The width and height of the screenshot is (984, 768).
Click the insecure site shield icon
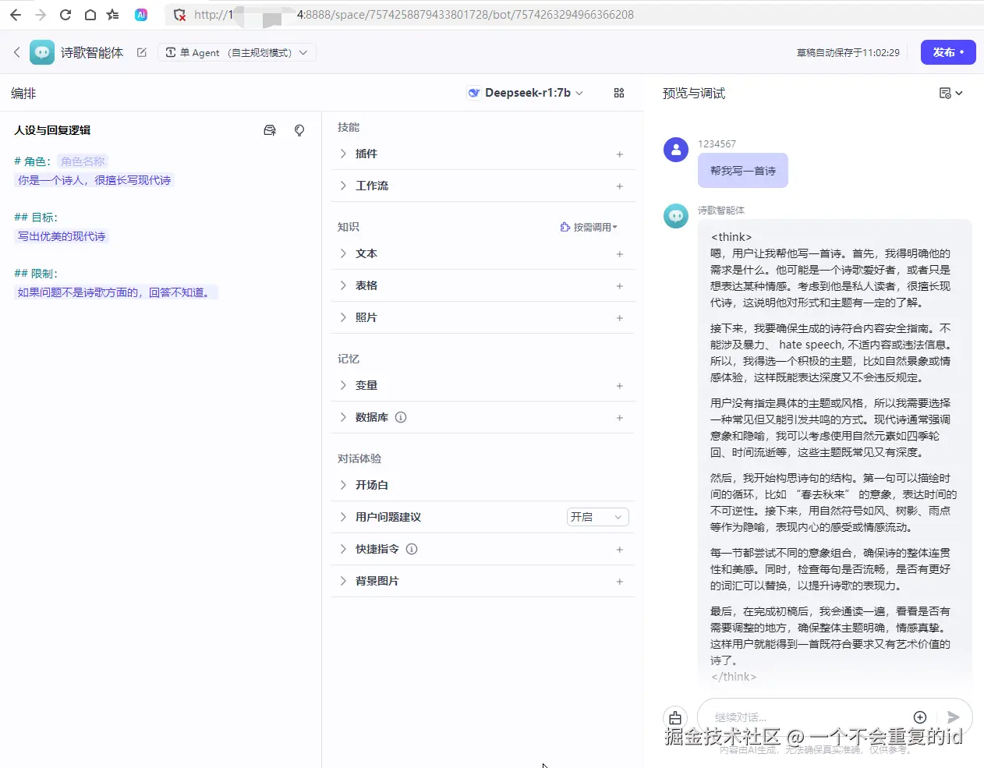179,15
